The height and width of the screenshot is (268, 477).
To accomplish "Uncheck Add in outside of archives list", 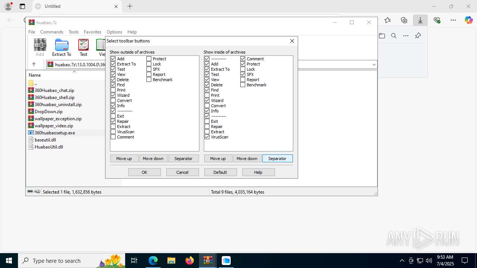I will pyautogui.click(x=113, y=59).
